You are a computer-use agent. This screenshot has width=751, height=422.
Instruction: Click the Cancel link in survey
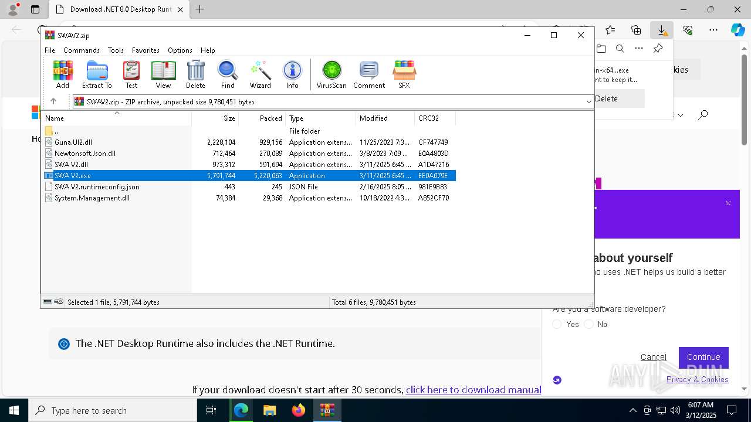tap(653, 357)
